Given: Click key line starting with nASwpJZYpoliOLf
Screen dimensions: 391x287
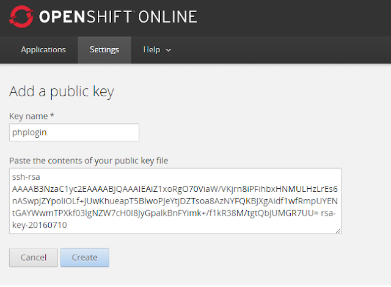Looking at the screenshot, I should click(174, 201).
